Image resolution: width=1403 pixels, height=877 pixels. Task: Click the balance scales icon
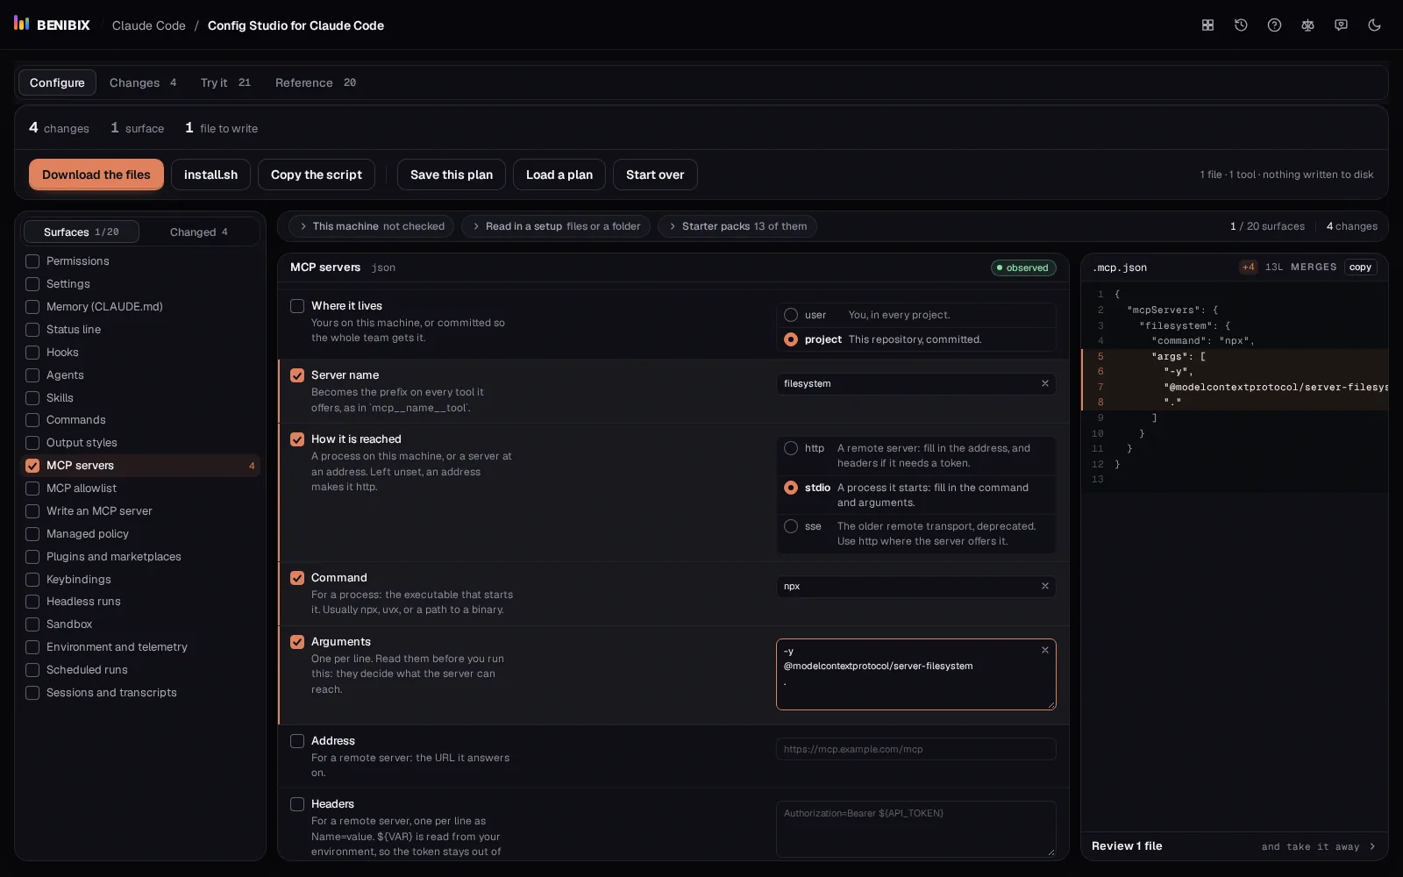point(1307,25)
